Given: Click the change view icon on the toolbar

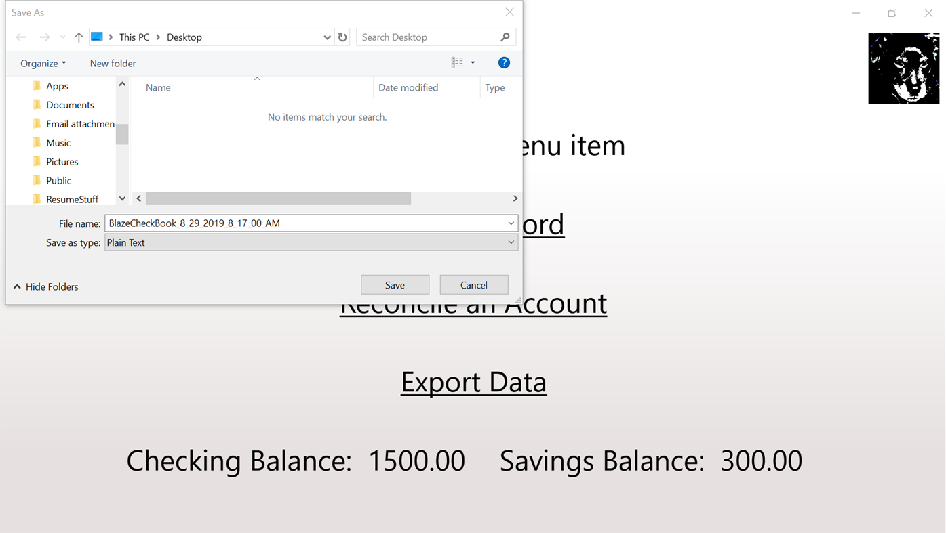Looking at the screenshot, I should tap(458, 62).
